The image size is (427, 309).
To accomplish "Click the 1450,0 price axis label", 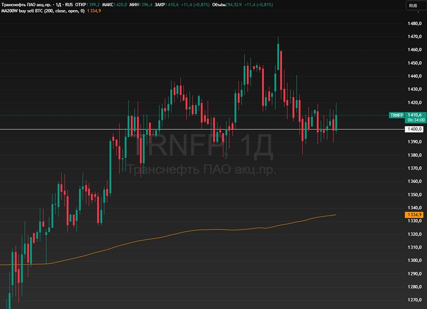I will tap(415, 63).
